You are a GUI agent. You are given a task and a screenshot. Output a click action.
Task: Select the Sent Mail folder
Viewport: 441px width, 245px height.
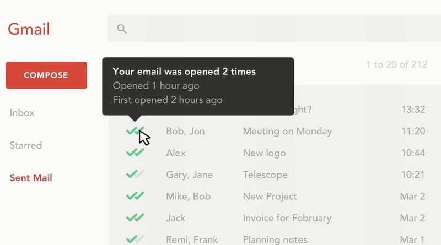tap(31, 178)
